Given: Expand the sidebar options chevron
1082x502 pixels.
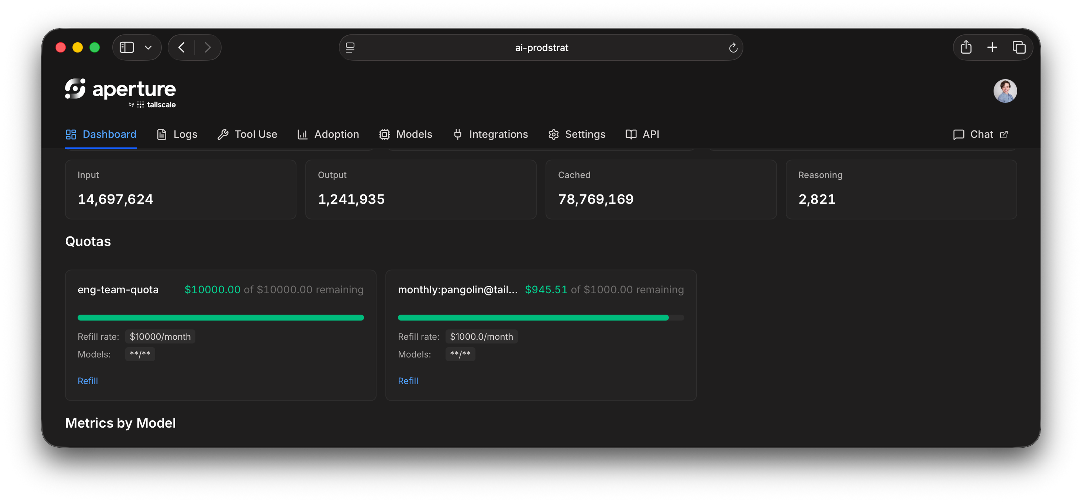Looking at the screenshot, I should [148, 47].
